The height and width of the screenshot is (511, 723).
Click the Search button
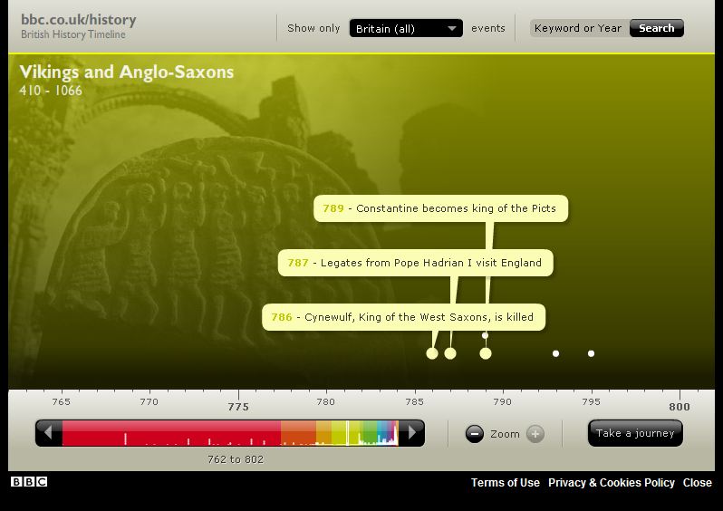coord(657,28)
